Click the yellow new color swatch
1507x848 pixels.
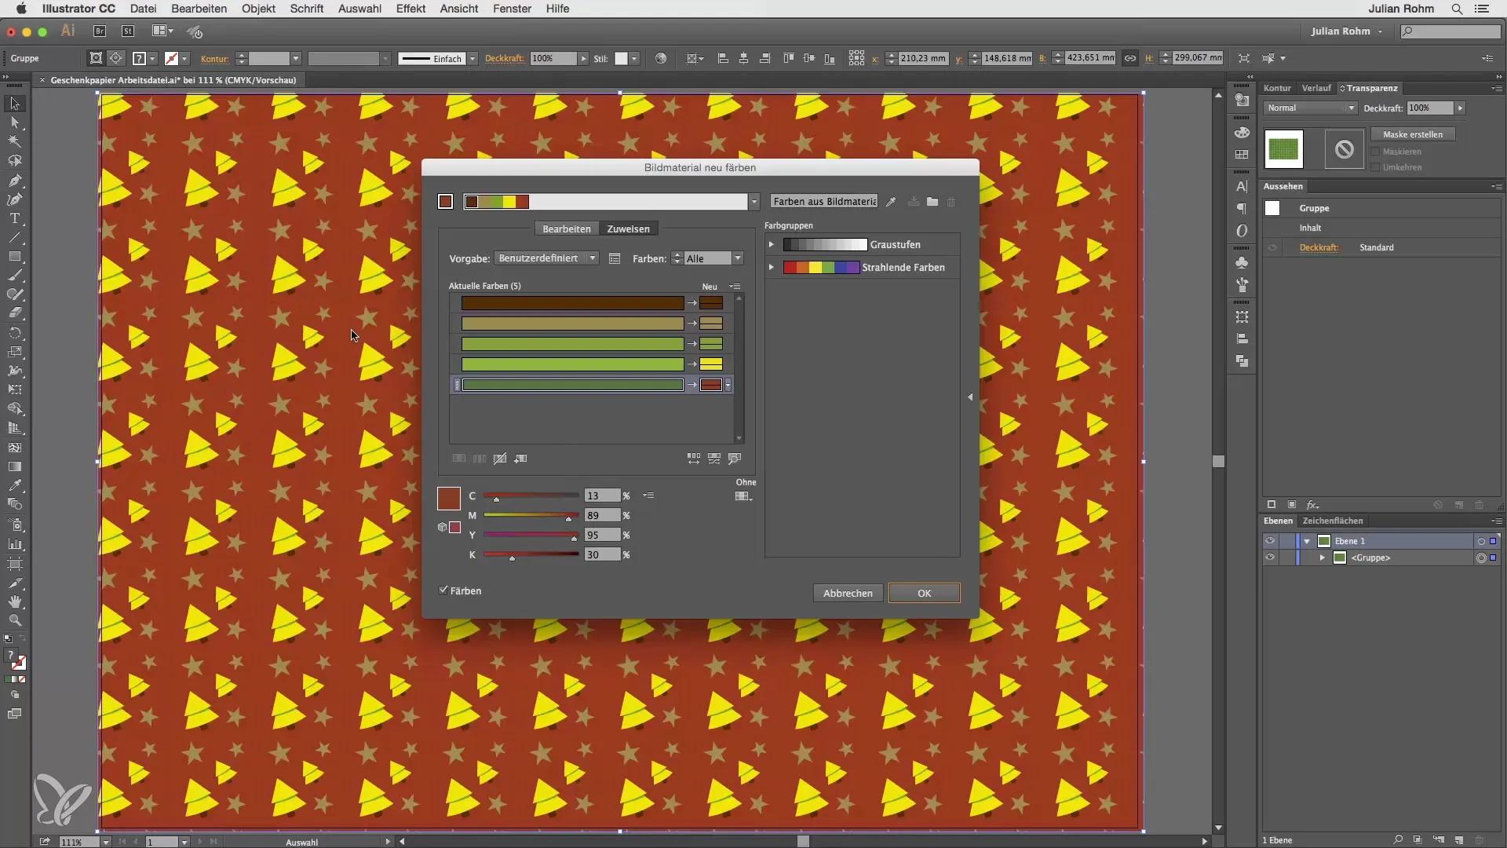pyautogui.click(x=711, y=364)
